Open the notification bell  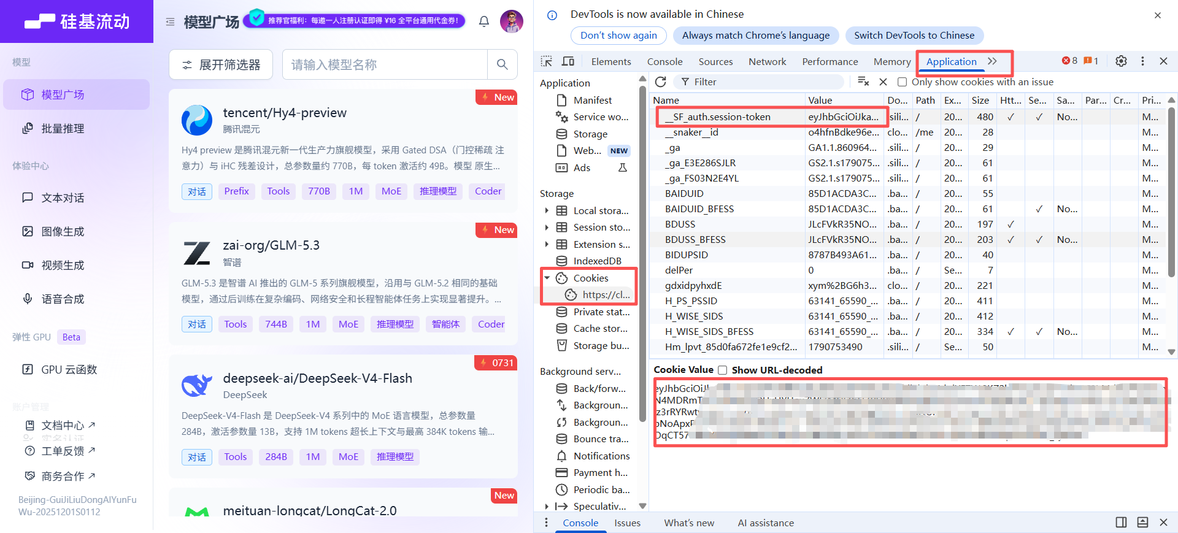(x=484, y=21)
